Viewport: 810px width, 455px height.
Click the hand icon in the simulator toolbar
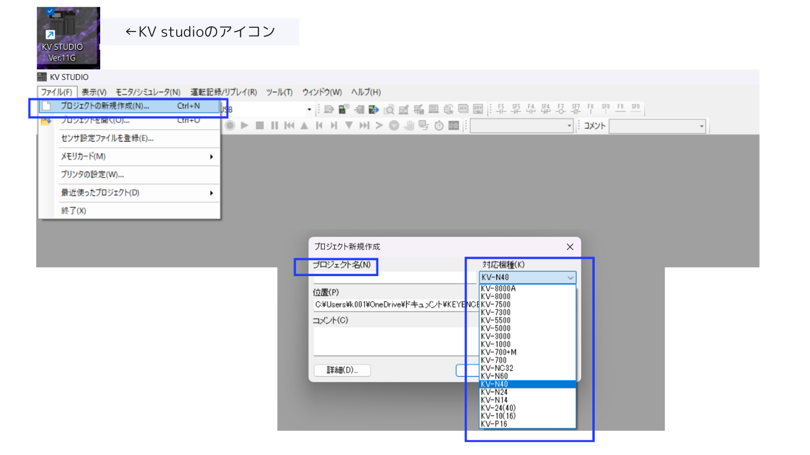(409, 126)
